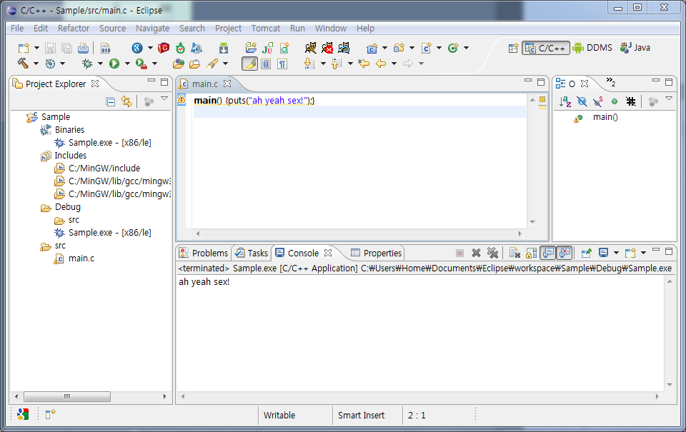
Task: Open Project Explorer view menu triangle
Action: point(164,99)
